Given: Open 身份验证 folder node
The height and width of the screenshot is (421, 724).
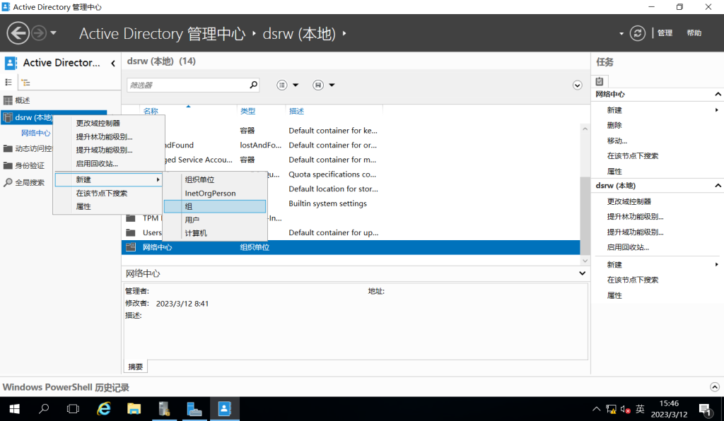Looking at the screenshot, I should tap(30, 165).
